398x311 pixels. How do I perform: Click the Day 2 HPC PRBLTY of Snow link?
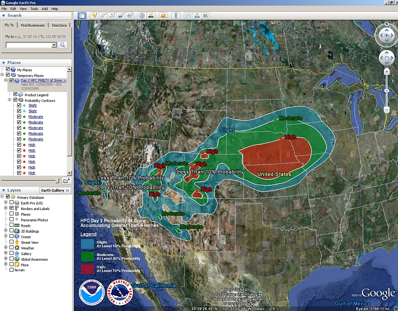(44, 80)
